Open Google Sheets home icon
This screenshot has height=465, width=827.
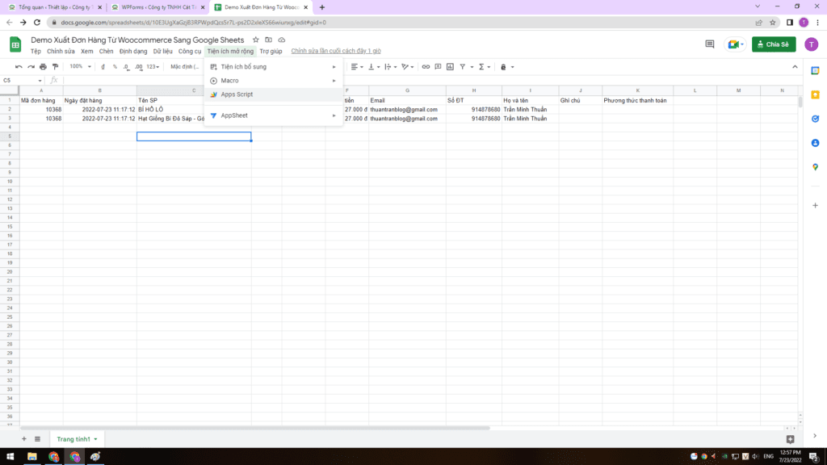tap(15, 45)
